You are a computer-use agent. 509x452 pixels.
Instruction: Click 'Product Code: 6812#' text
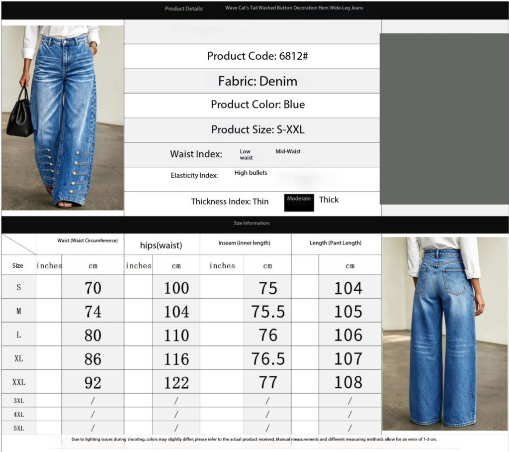(257, 56)
